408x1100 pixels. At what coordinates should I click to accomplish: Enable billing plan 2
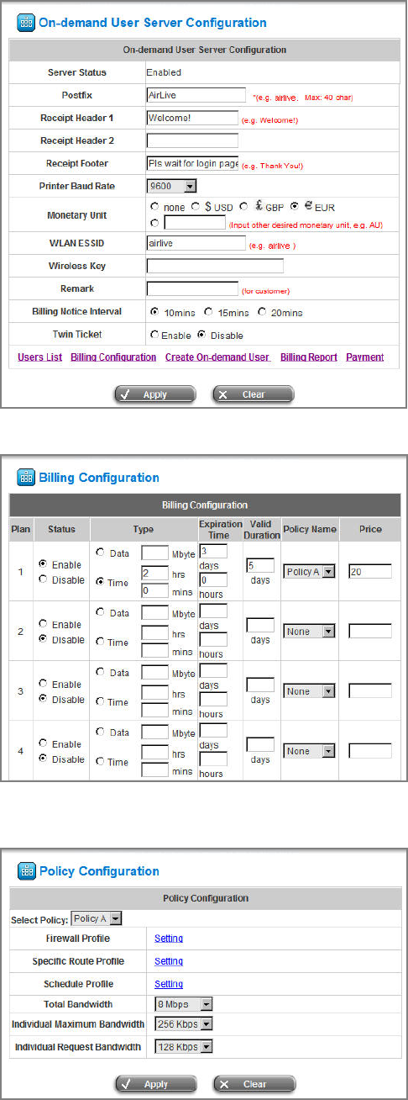[x=44, y=624]
